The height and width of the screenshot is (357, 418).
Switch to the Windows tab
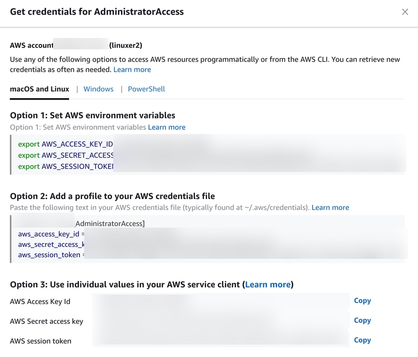pyautogui.click(x=98, y=89)
